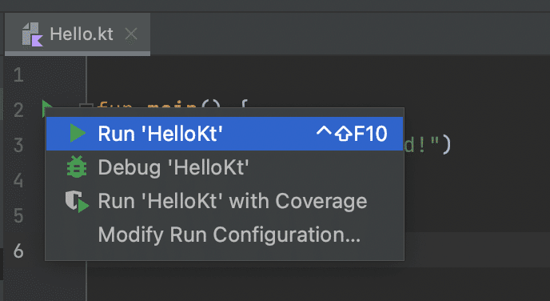
Task: Click line number 1 in the gutter
Action: click(18, 74)
